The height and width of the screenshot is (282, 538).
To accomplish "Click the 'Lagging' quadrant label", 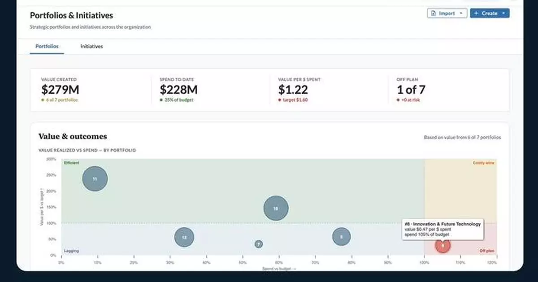I will pos(71,251).
